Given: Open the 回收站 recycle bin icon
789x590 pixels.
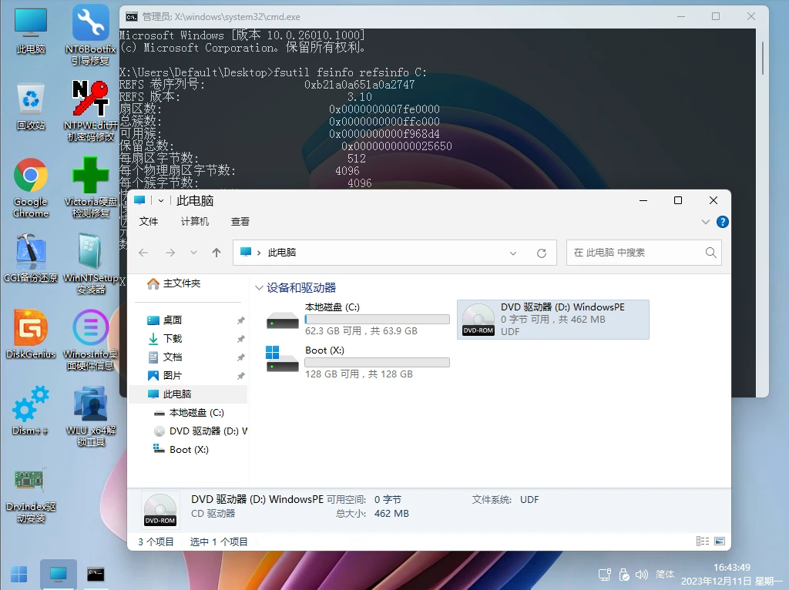Looking at the screenshot, I should [31, 106].
